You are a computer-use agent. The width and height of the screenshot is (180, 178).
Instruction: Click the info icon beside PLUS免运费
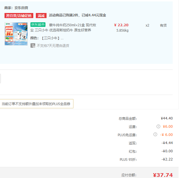[155, 134]
